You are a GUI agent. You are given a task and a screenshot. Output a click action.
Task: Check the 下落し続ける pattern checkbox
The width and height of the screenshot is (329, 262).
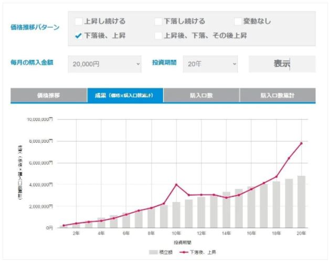pyautogui.click(x=158, y=22)
